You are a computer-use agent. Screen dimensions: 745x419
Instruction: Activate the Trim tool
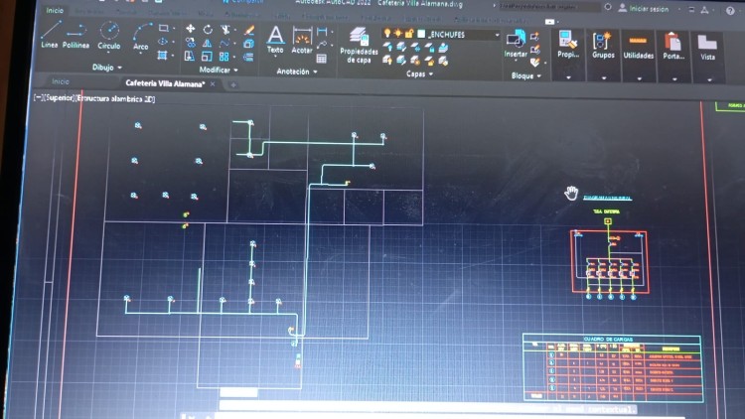click(225, 30)
